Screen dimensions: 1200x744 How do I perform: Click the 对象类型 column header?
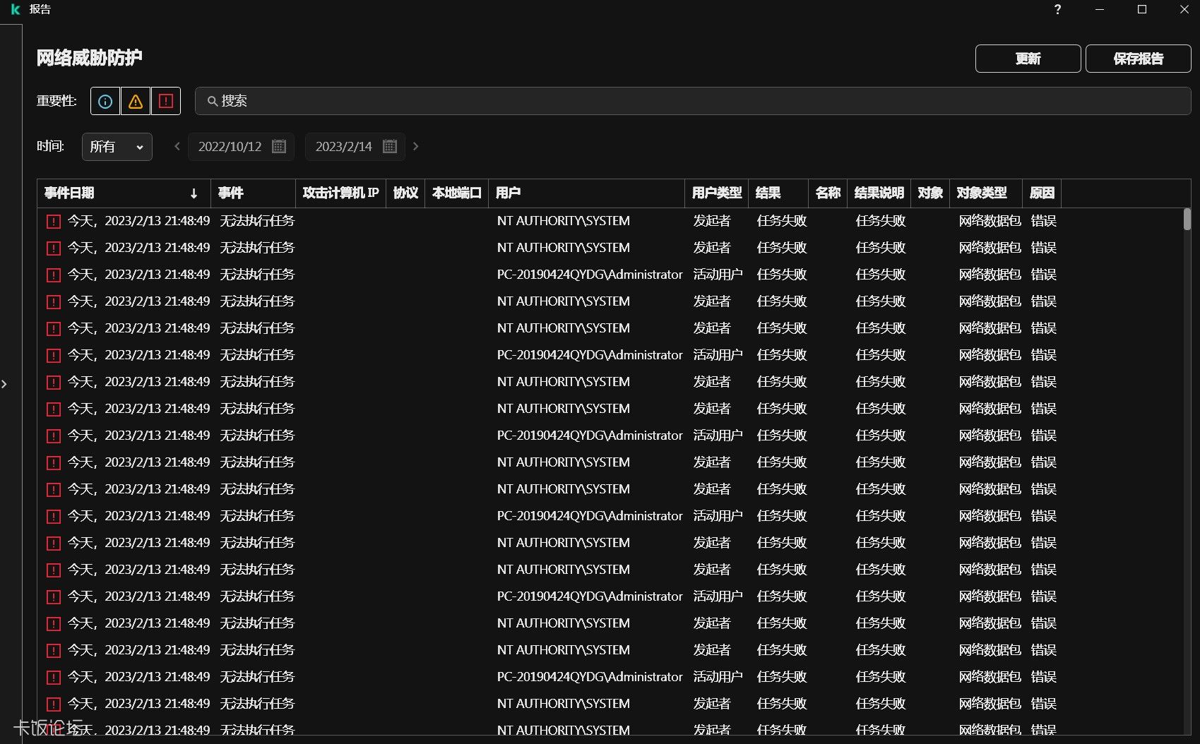coord(985,193)
